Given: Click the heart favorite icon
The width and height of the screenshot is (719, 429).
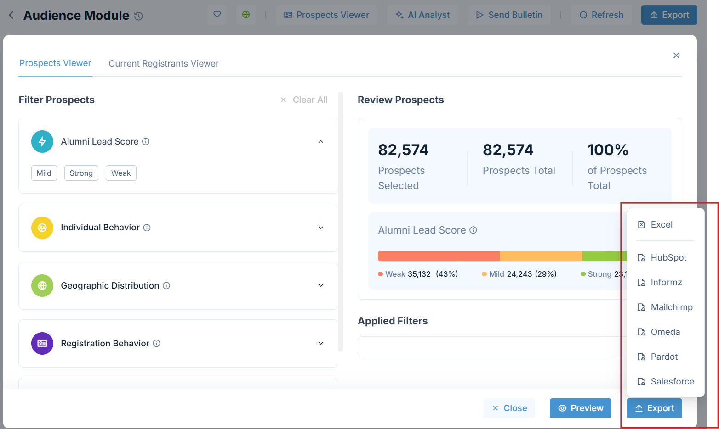Looking at the screenshot, I should [x=217, y=15].
